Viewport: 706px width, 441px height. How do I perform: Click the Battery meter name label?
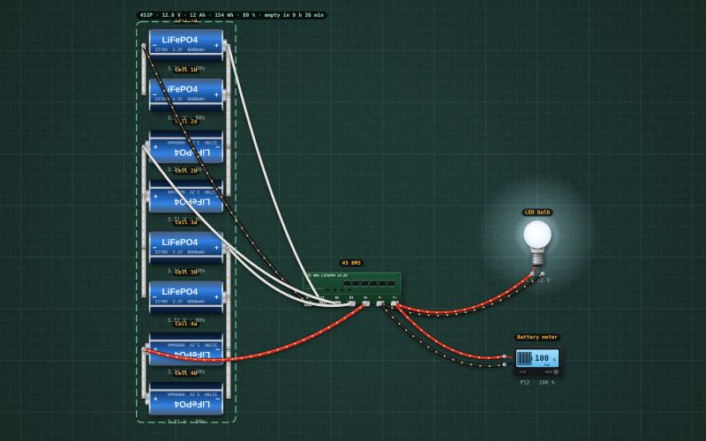(x=537, y=337)
